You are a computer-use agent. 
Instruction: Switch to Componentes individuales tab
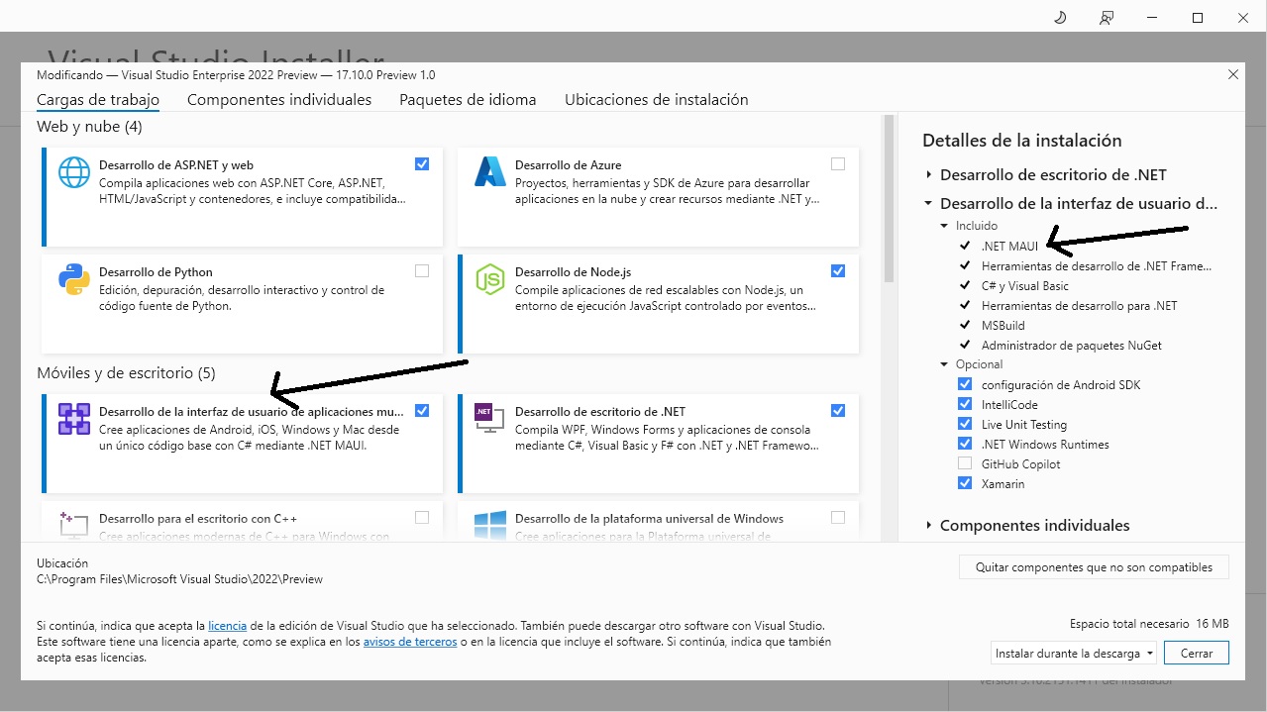(x=279, y=100)
